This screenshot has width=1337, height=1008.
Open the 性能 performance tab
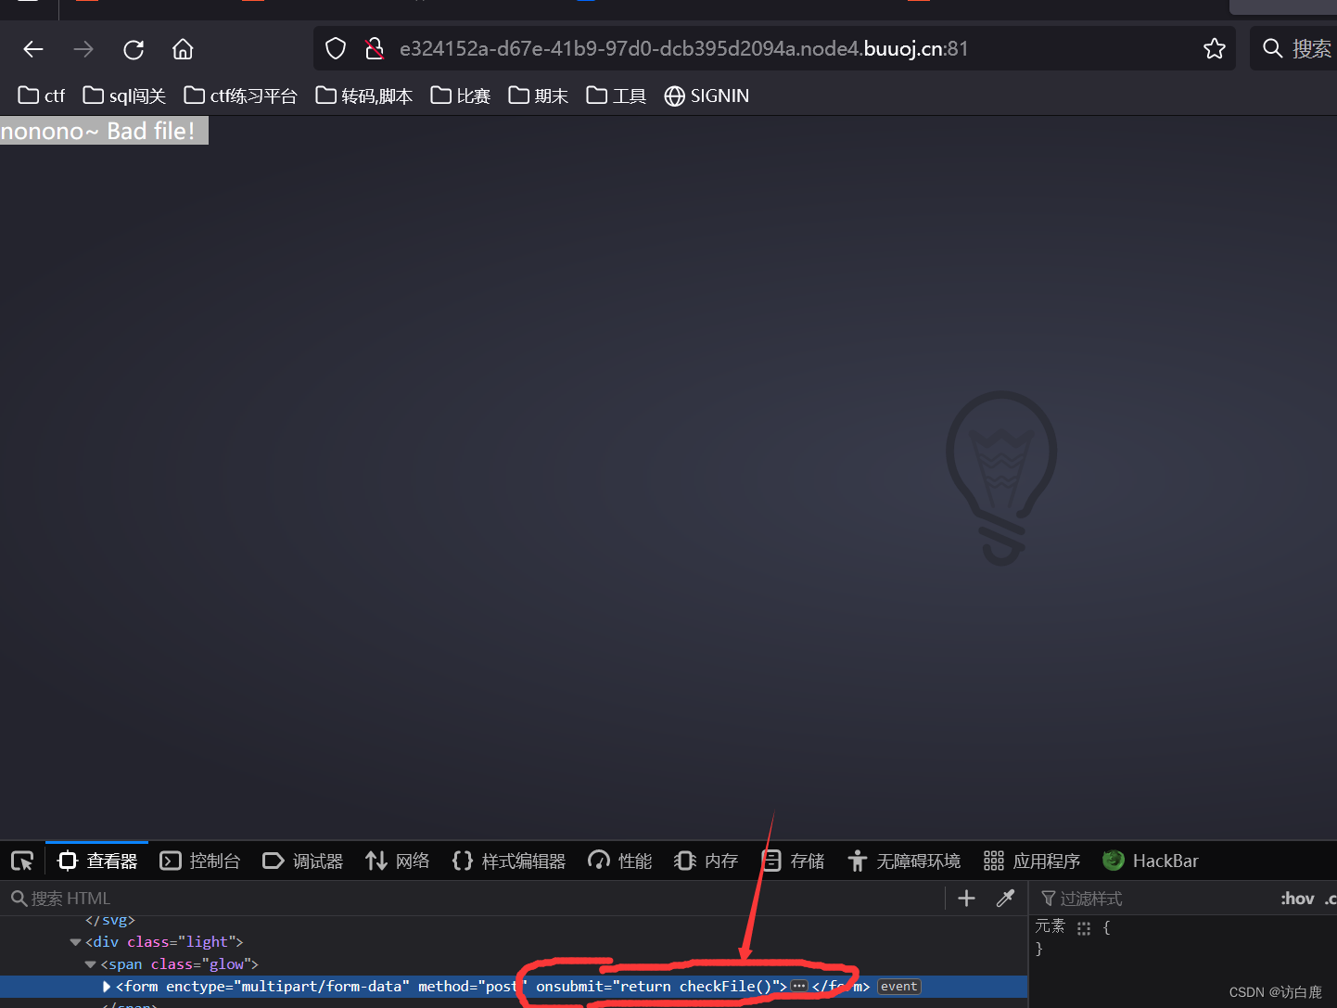(x=620, y=861)
